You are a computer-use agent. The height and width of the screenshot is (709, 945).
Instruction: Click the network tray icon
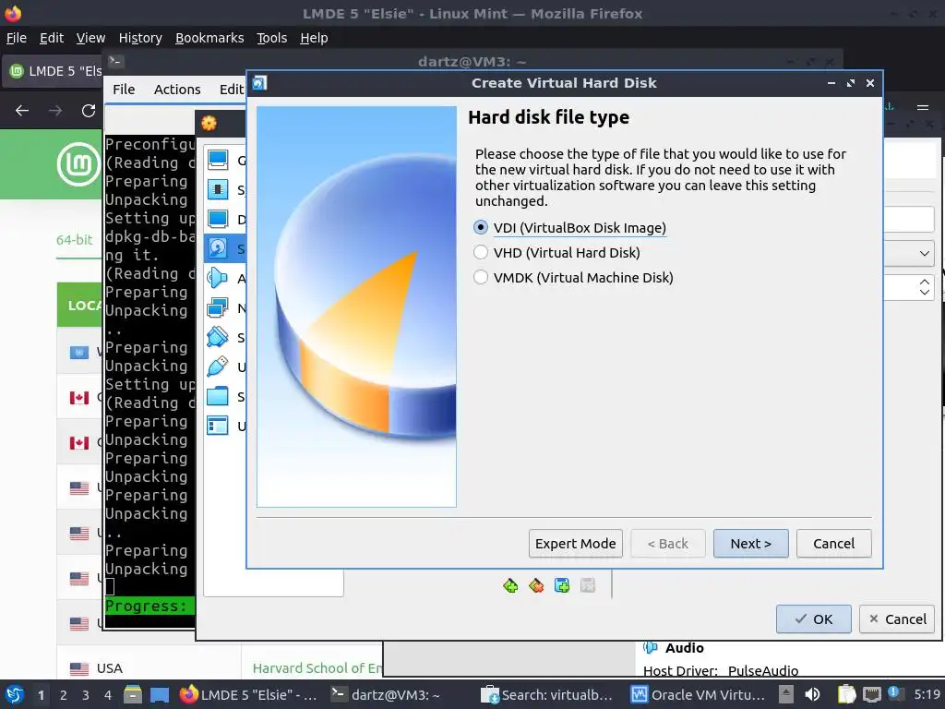click(x=871, y=694)
